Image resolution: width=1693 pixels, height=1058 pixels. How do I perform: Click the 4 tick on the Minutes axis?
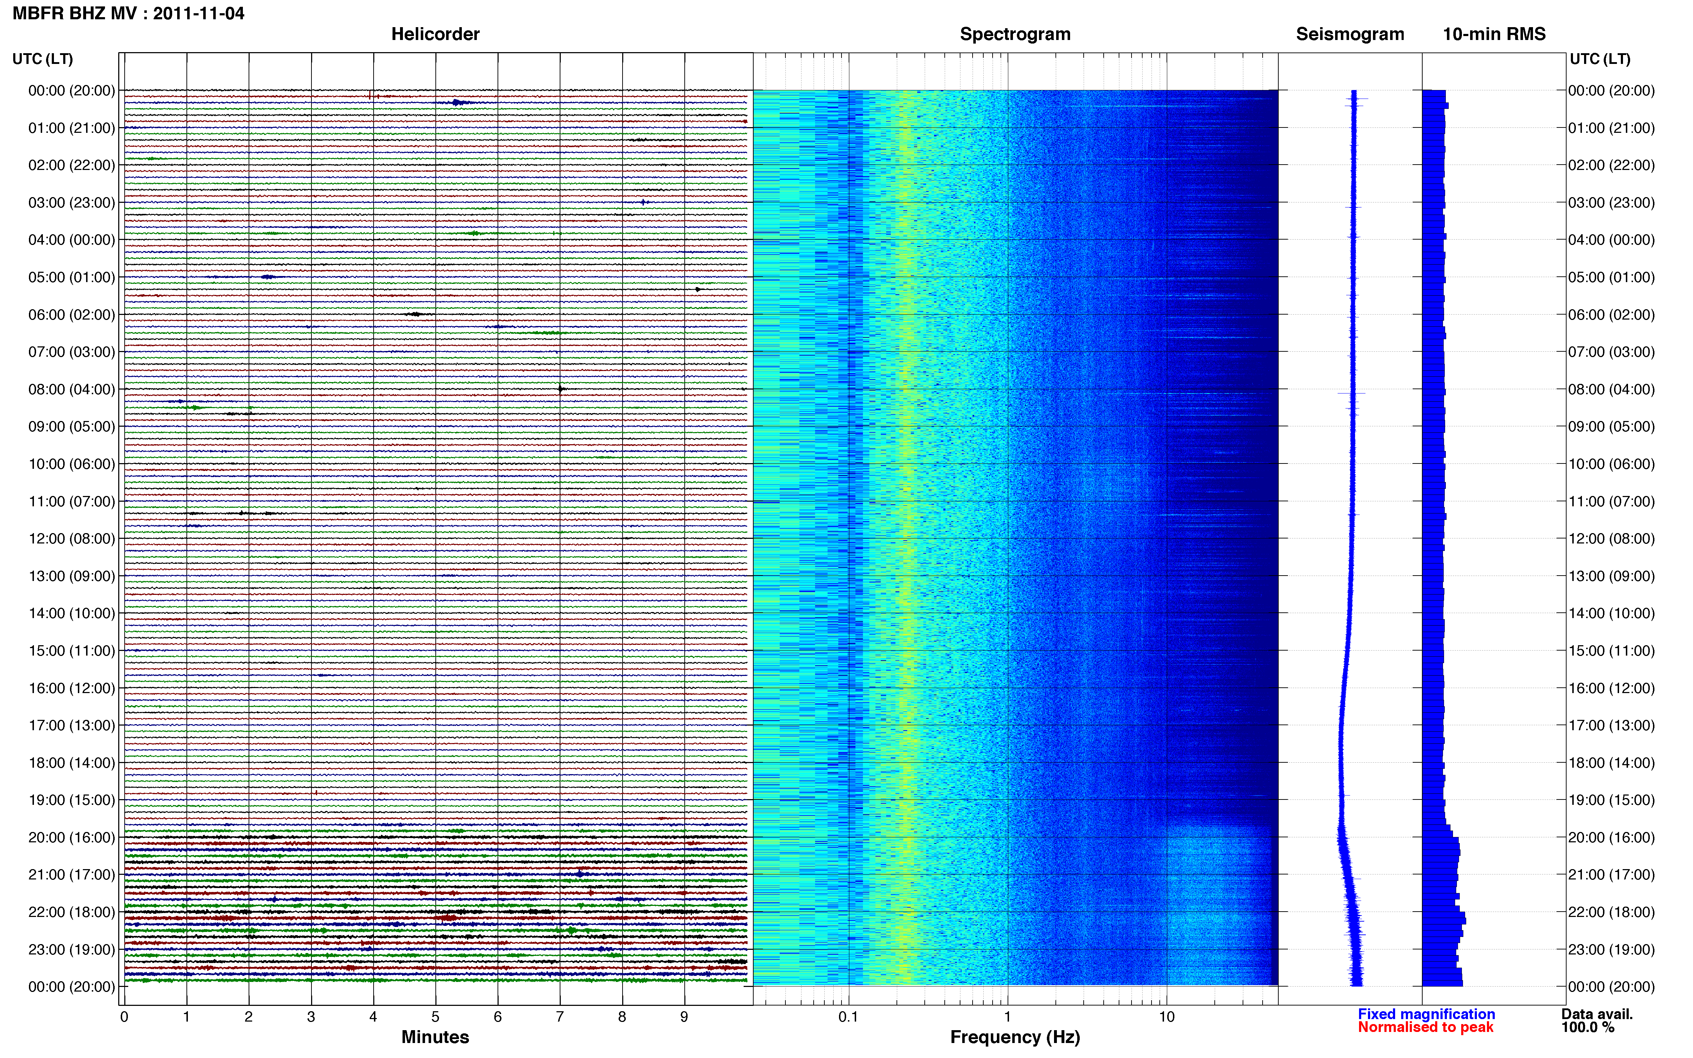pyautogui.click(x=373, y=1017)
